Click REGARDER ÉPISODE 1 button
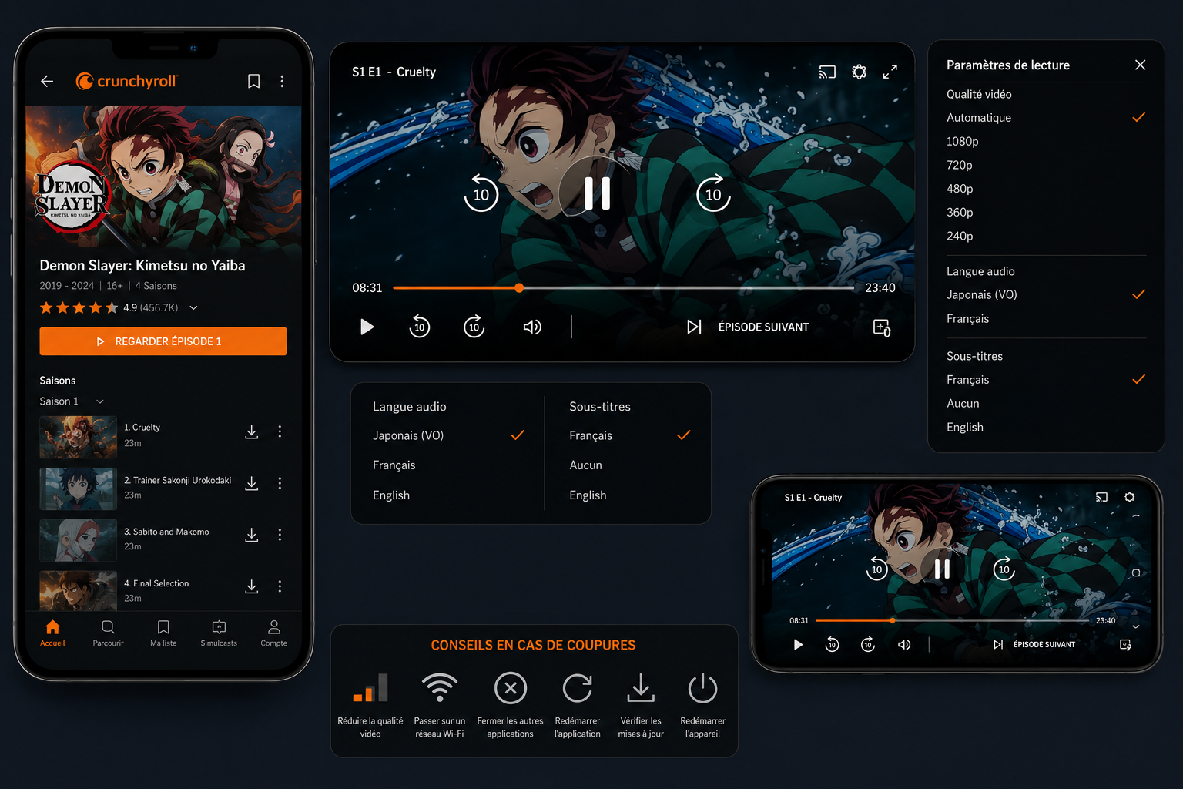This screenshot has height=789, width=1183. coord(163,341)
